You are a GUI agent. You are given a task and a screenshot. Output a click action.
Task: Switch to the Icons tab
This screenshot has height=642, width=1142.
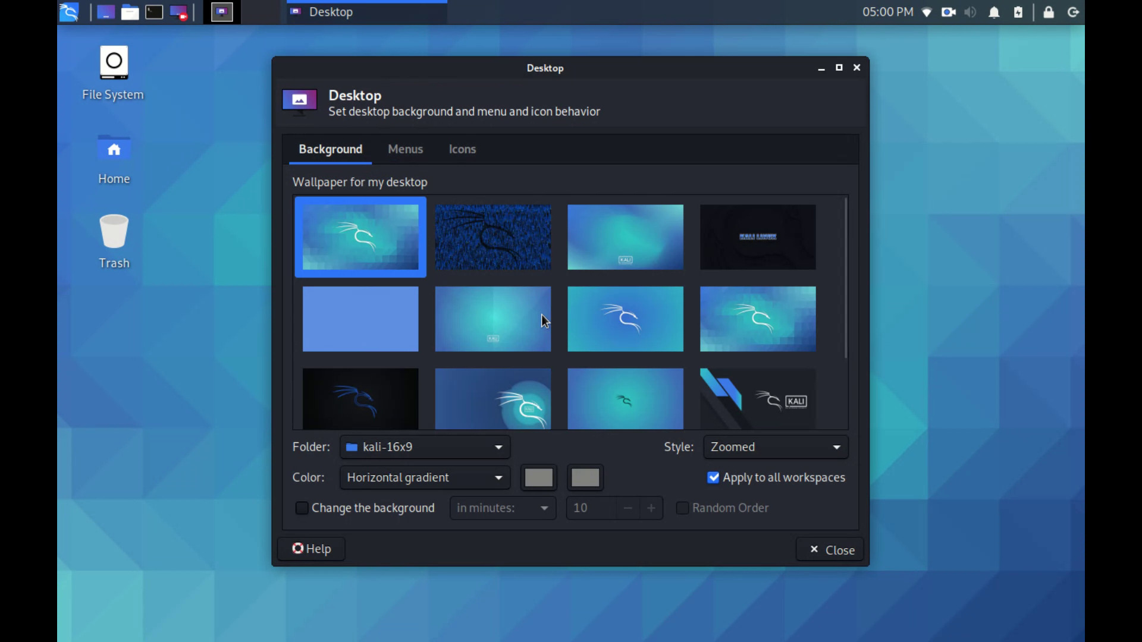[462, 149]
